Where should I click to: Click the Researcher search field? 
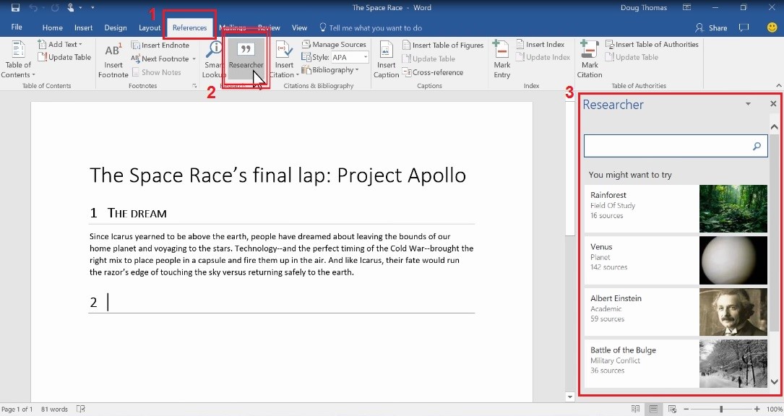[x=676, y=146]
